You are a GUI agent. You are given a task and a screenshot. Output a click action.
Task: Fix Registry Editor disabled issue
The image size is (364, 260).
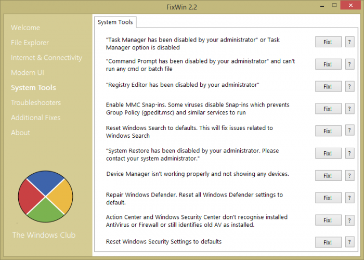328,87
